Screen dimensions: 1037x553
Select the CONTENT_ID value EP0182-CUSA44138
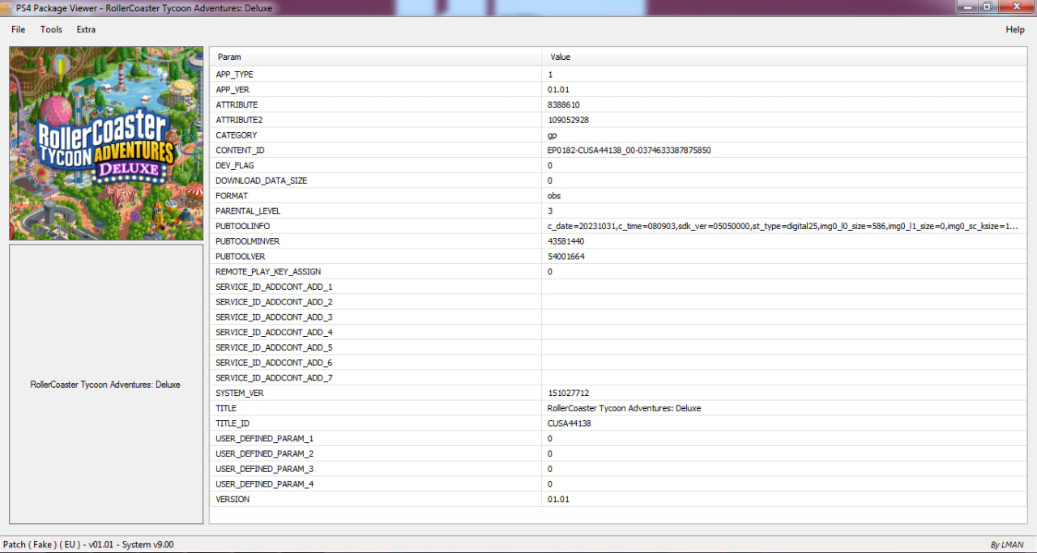click(x=629, y=151)
